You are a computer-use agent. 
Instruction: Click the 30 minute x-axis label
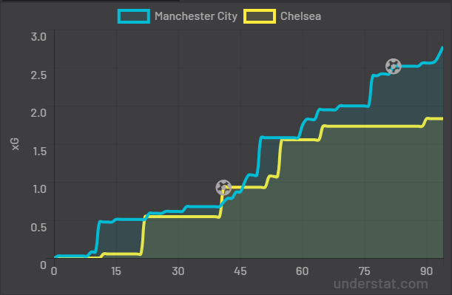pyautogui.click(x=178, y=271)
